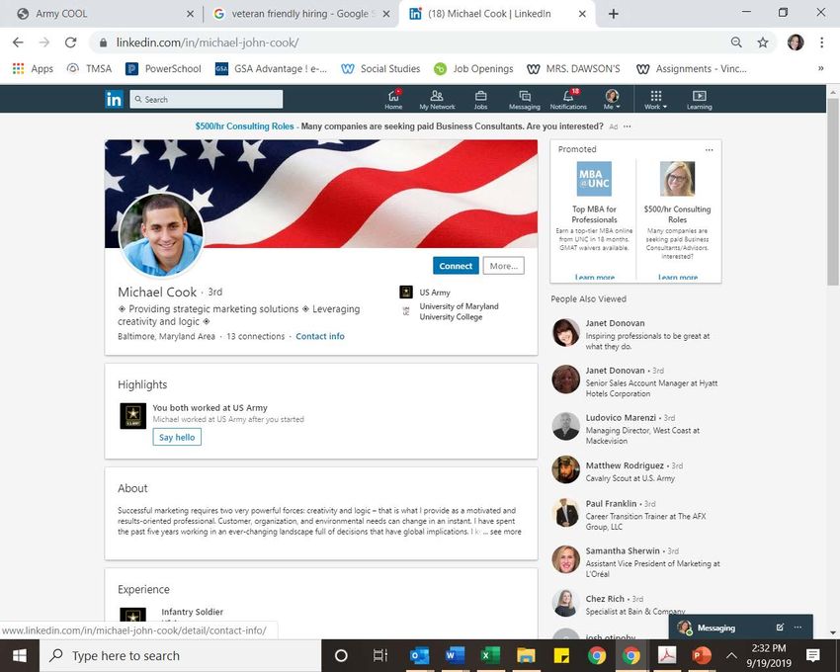Open the Windows Action Center notification icon
Viewport: 840px width, 672px height.
click(x=812, y=655)
